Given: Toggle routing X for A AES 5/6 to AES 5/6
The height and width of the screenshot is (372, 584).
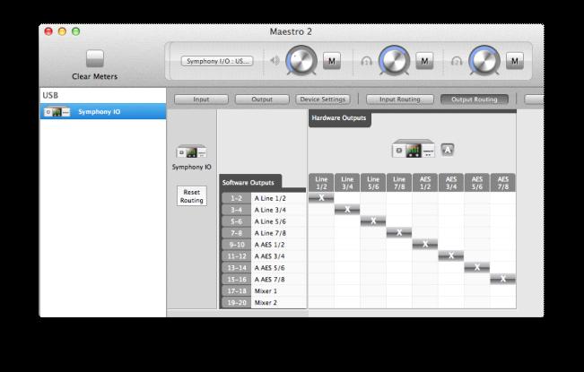Looking at the screenshot, I should point(477,267).
